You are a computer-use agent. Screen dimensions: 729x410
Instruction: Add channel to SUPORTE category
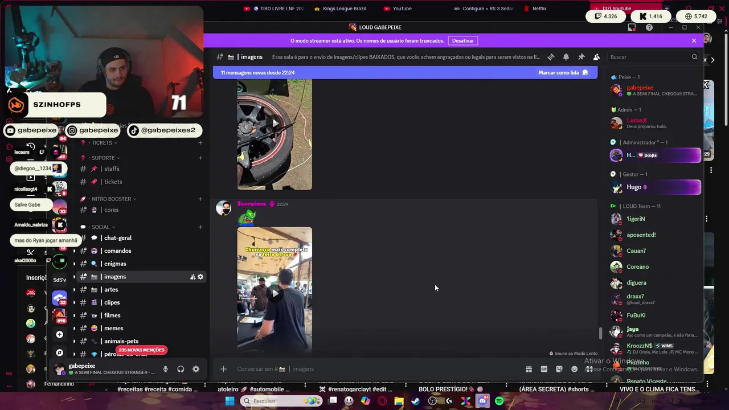pyautogui.click(x=200, y=158)
